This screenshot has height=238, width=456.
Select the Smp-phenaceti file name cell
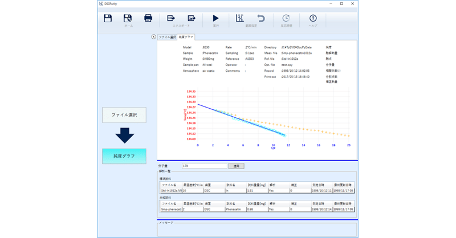(171, 210)
